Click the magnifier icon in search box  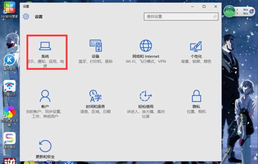coord(215,16)
